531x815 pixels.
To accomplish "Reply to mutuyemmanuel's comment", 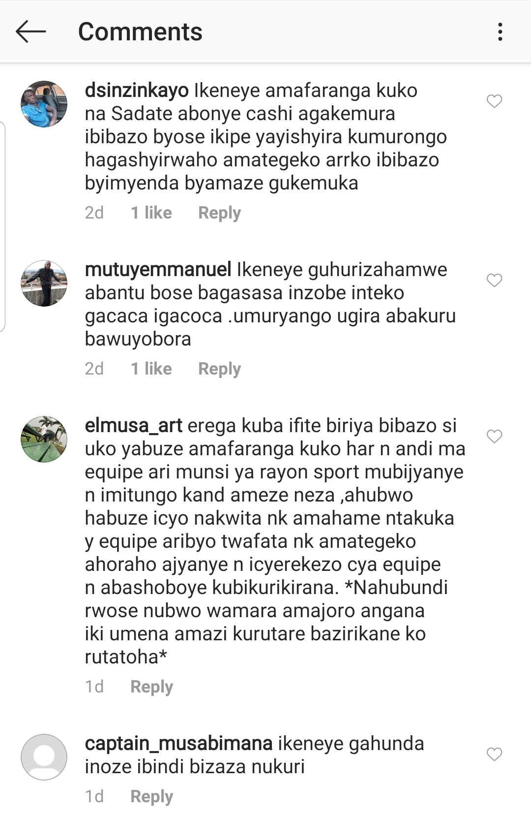I will 219,369.
